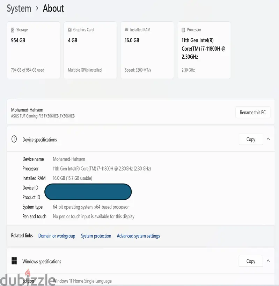Viewport: 279px width, 286px height.
Task: Click the Installed RAM icon
Action: click(x=126, y=30)
